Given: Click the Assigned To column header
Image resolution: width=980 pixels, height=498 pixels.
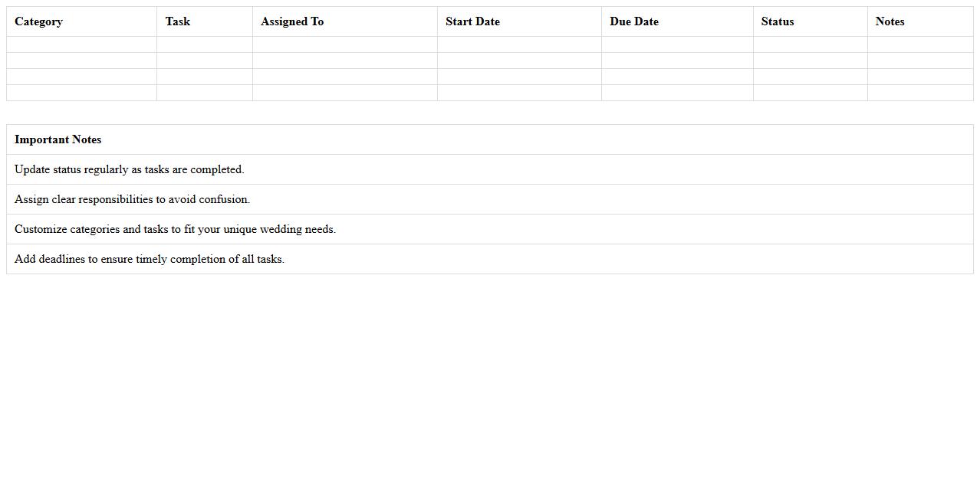Looking at the screenshot, I should 292,21.
